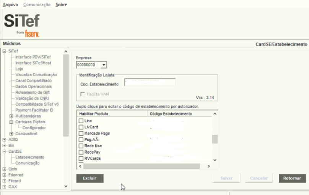Image resolution: width=309 pixels, height=195 pixels.
Task: Expand the ADIQ module
Action: click(4, 140)
